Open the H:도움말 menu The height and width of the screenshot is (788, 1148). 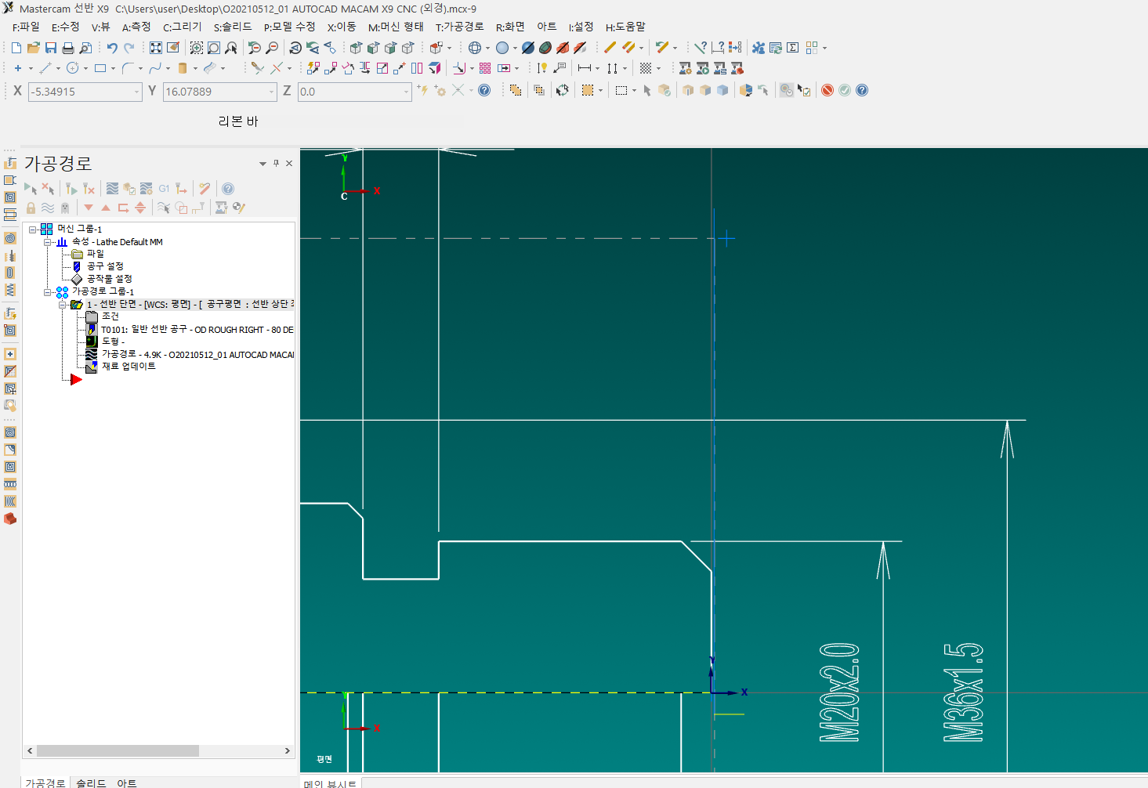pos(625,27)
